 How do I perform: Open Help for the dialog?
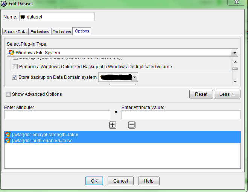pos(149,181)
